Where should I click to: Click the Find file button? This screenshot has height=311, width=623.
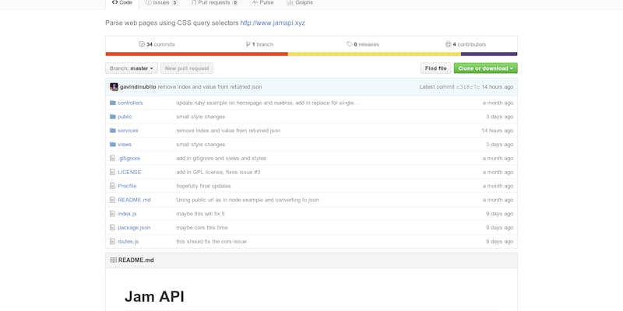pos(436,68)
